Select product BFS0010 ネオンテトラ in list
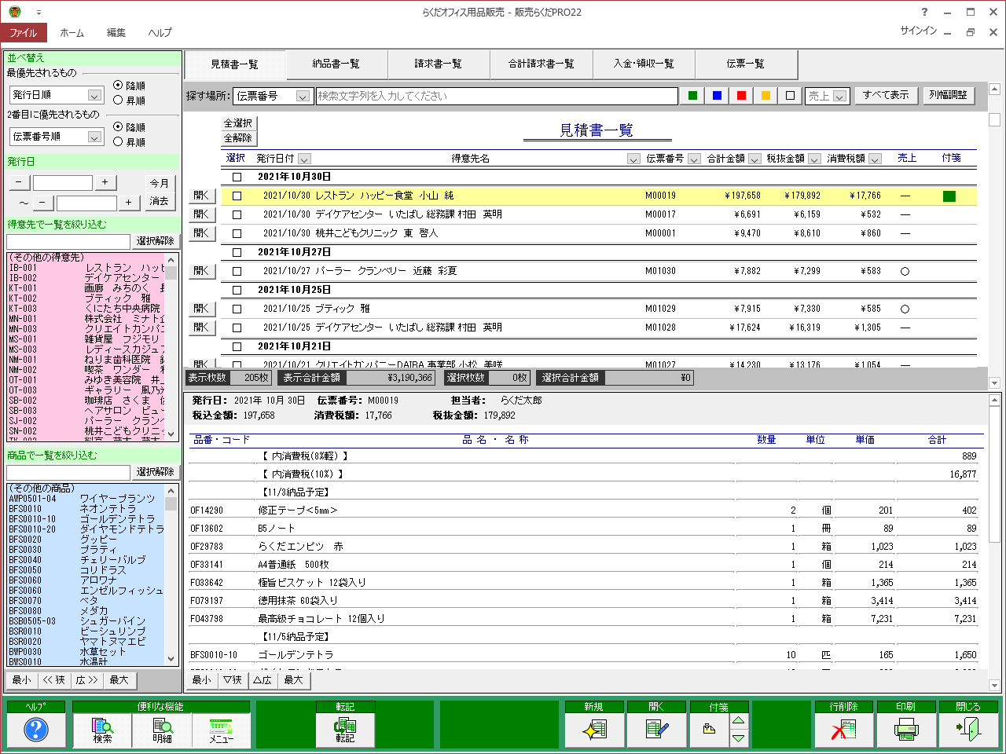 click(x=86, y=509)
